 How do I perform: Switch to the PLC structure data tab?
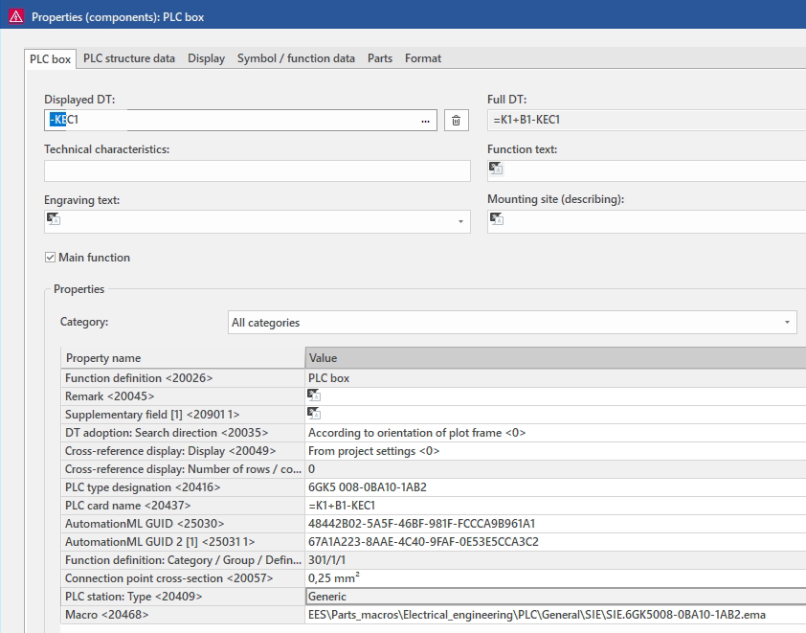pyautogui.click(x=129, y=58)
